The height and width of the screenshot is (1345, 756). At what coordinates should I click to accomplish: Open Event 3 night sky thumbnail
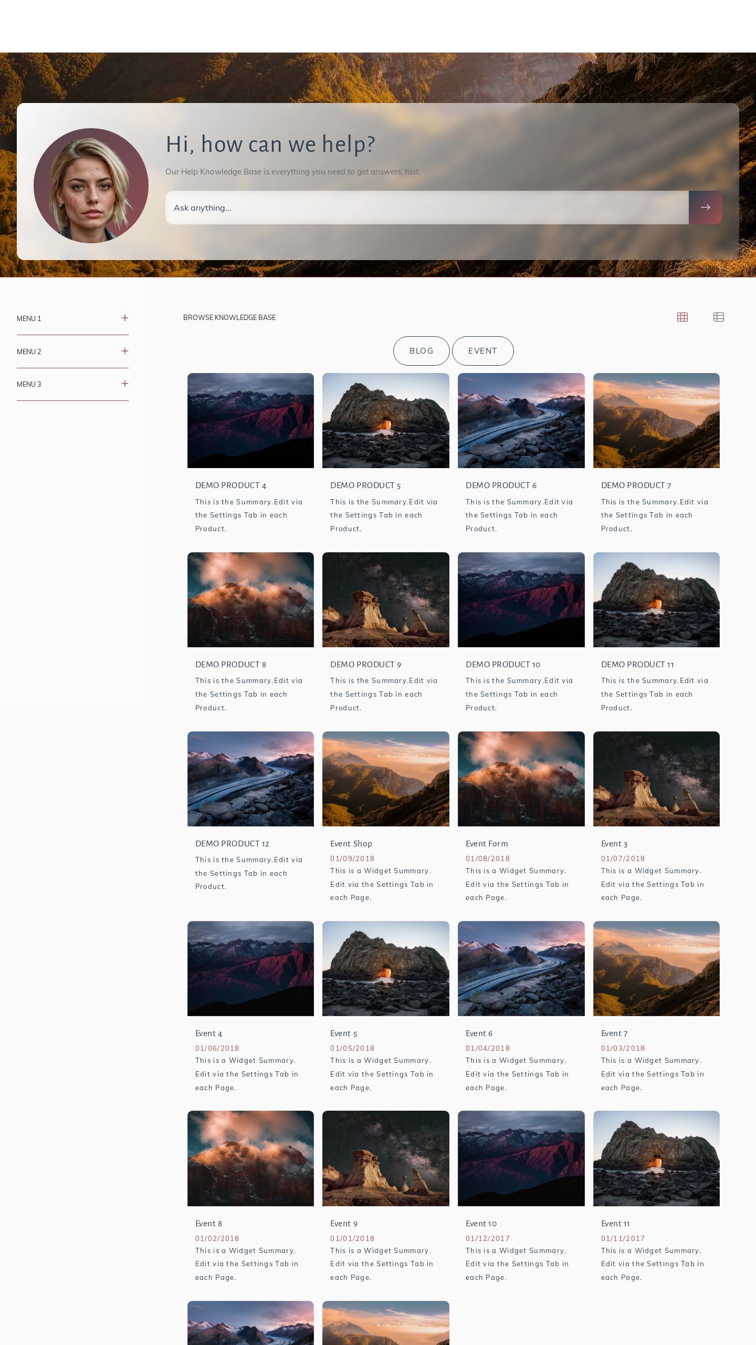(x=656, y=779)
